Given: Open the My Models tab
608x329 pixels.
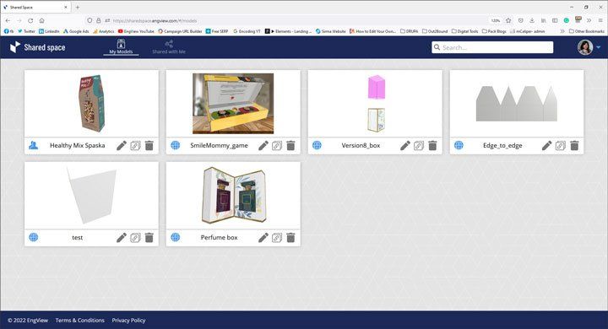Looking at the screenshot, I should (x=121, y=47).
